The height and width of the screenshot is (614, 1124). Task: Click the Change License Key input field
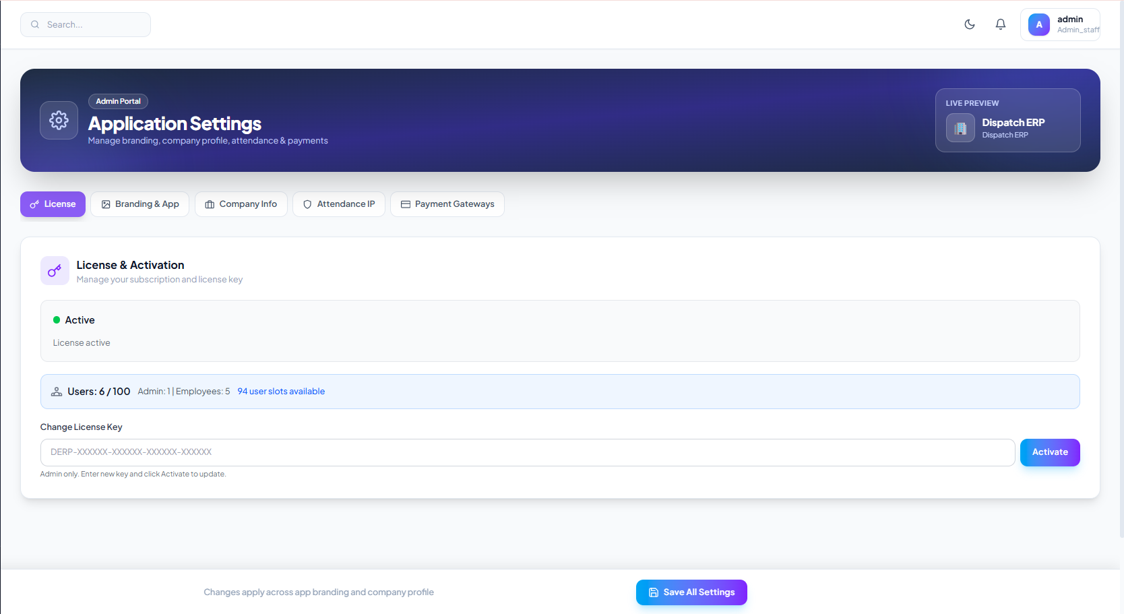[x=527, y=452]
